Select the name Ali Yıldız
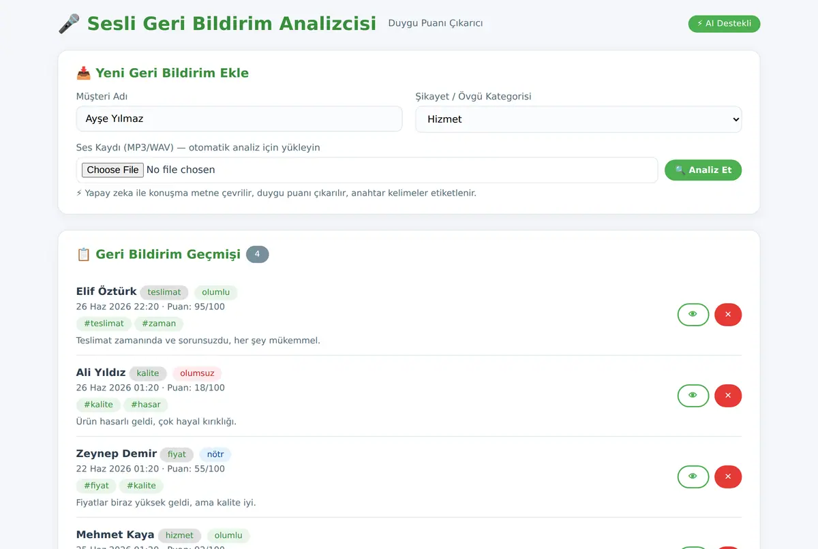818x549 pixels. [101, 373]
